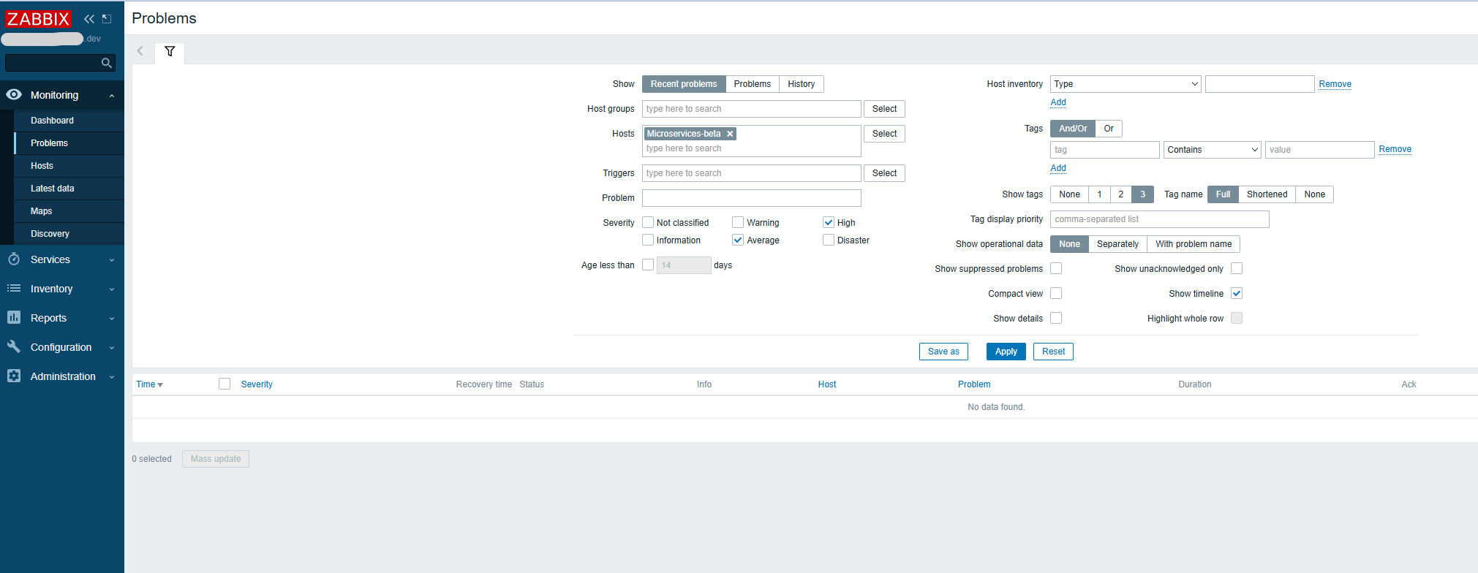Show operational data Separately
The height and width of the screenshot is (573, 1478).
point(1117,244)
